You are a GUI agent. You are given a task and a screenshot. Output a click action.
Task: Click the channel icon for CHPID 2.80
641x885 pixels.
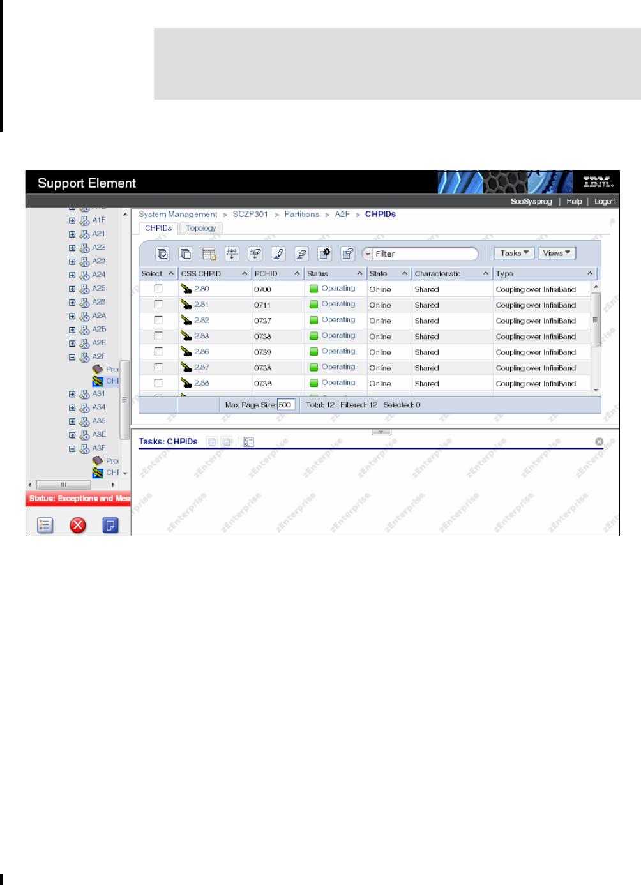[186, 289]
